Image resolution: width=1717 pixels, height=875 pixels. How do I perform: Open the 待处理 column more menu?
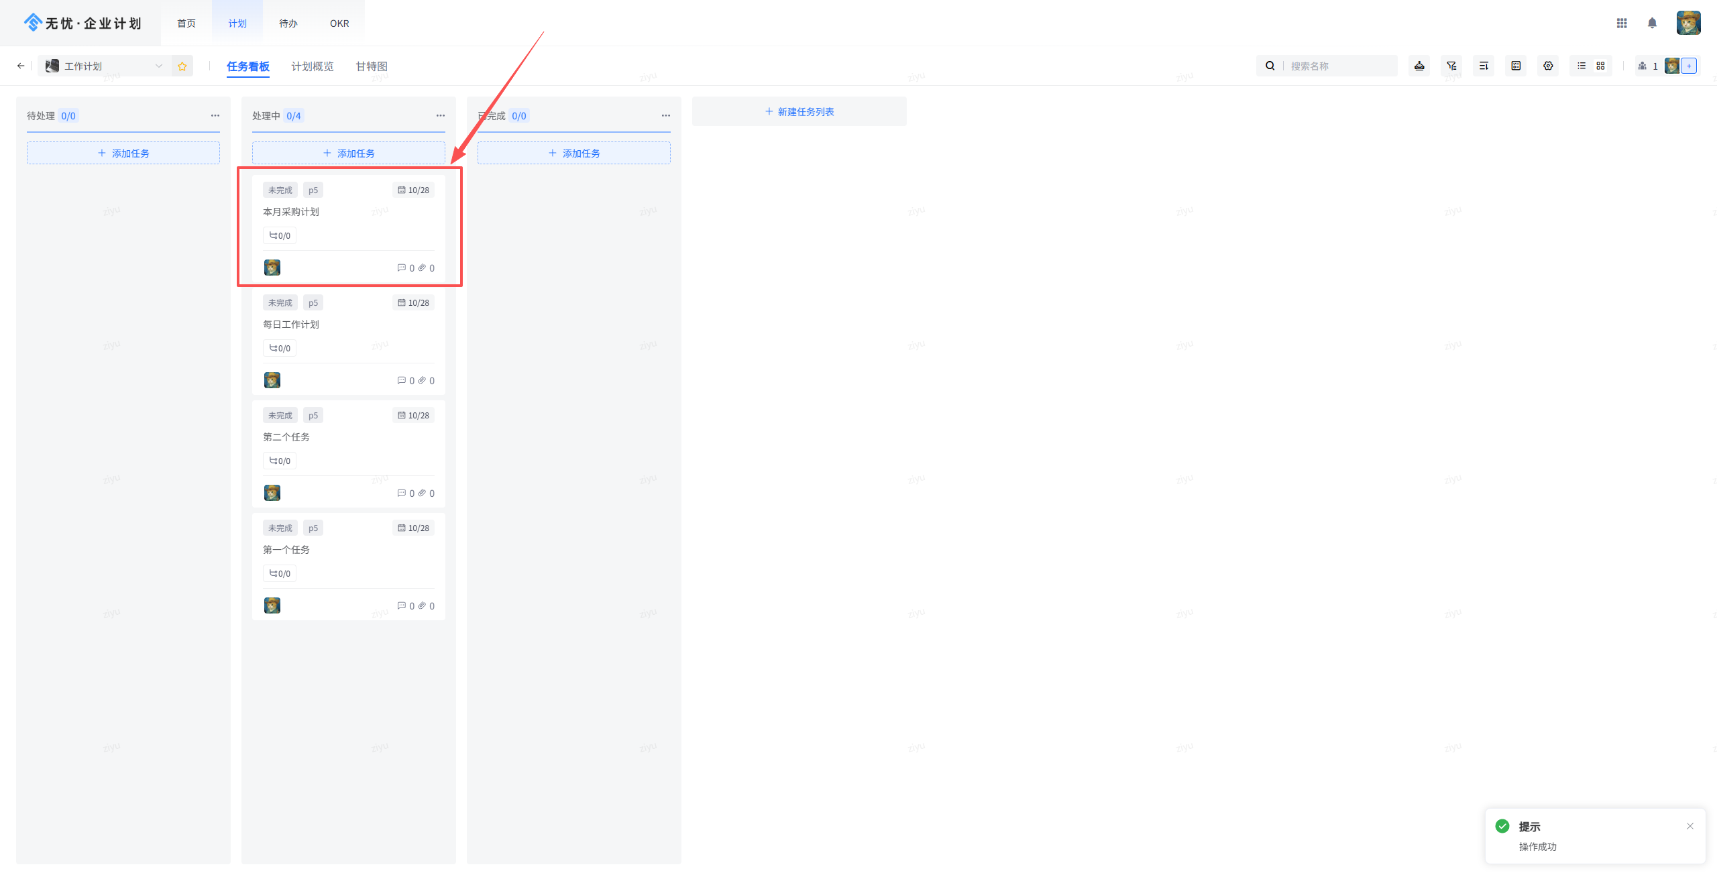click(x=215, y=115)
